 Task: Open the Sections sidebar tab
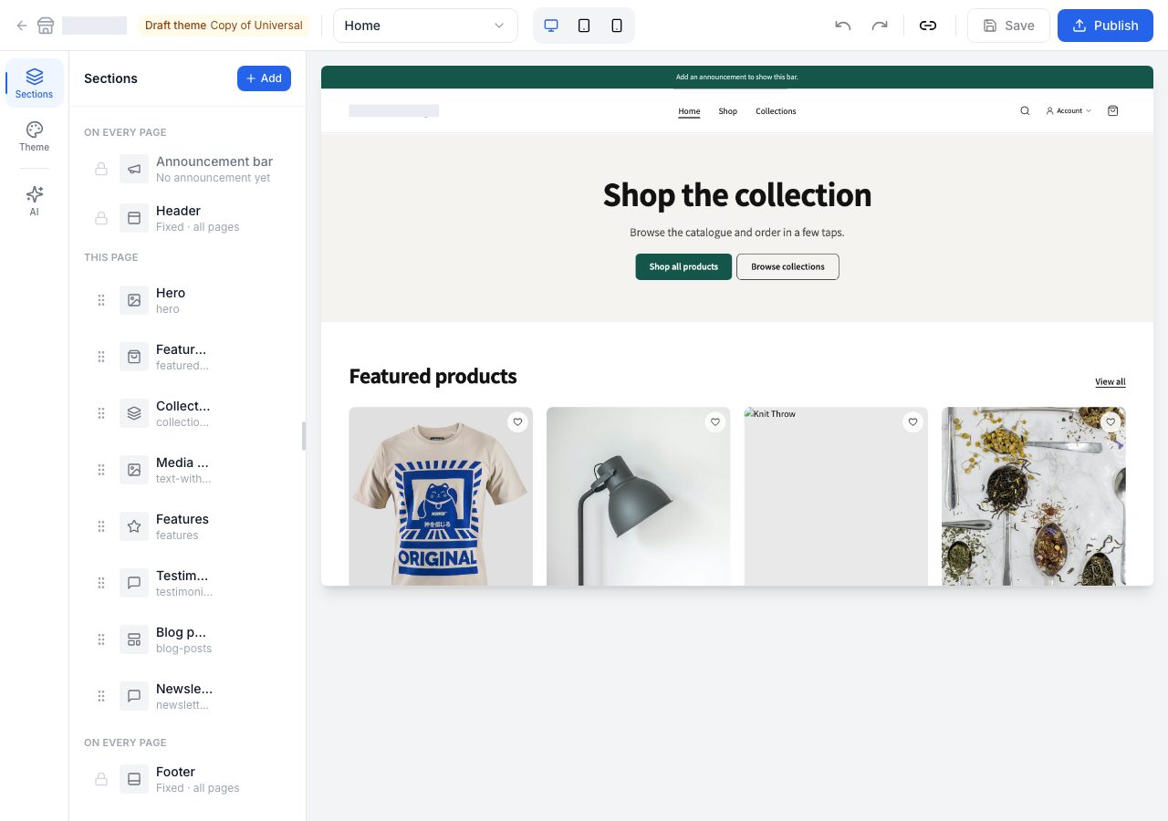pos(35,83)
